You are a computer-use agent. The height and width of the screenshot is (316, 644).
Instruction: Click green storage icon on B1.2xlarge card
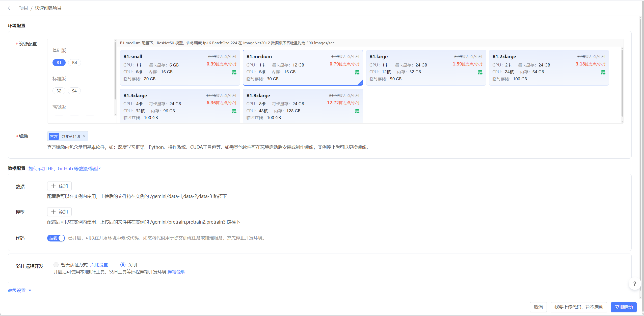coord(603,73)
